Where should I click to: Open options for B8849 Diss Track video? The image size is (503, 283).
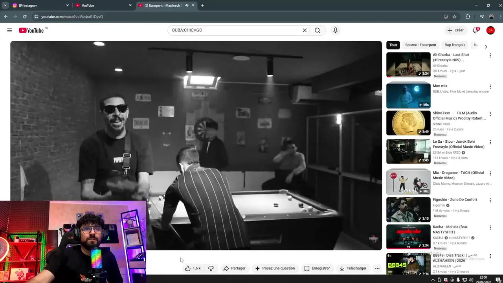tap(490, 256)
